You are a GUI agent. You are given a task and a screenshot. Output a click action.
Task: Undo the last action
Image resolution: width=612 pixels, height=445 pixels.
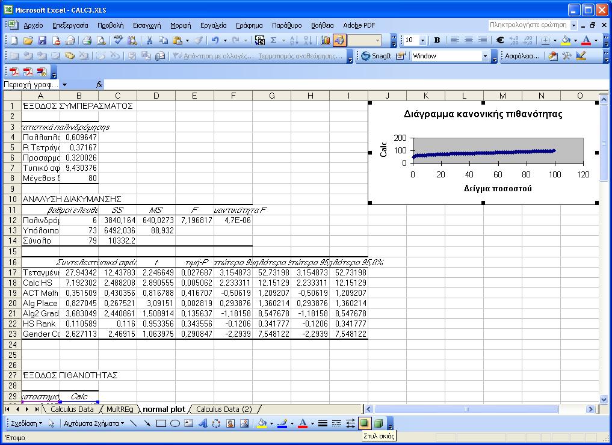[215, 40]
